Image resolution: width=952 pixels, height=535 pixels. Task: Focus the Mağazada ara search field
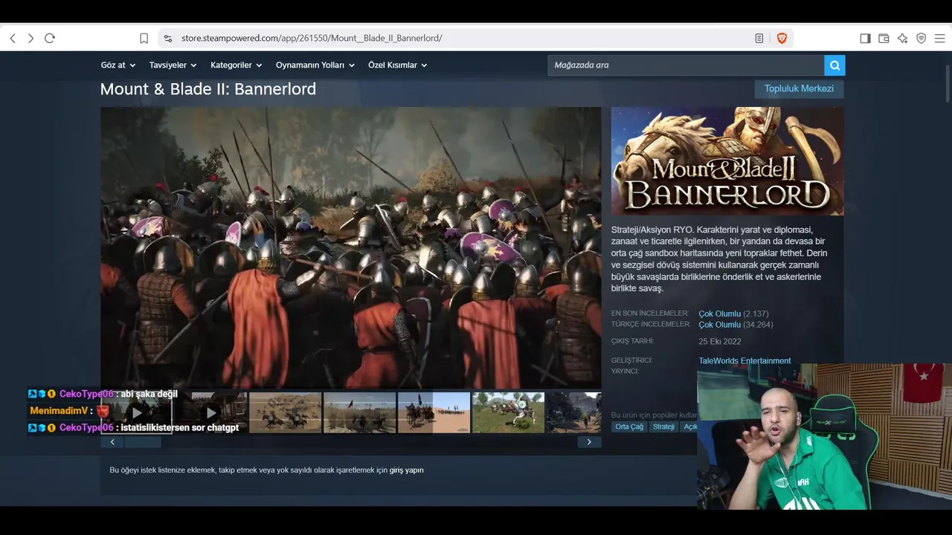click(x=686, y=65)
